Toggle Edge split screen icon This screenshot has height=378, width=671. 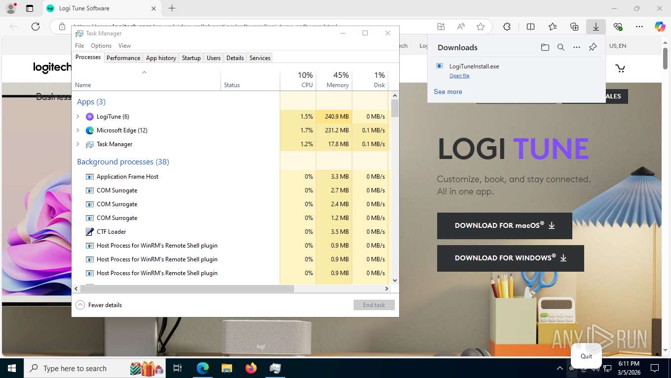[x=531, y=27]
